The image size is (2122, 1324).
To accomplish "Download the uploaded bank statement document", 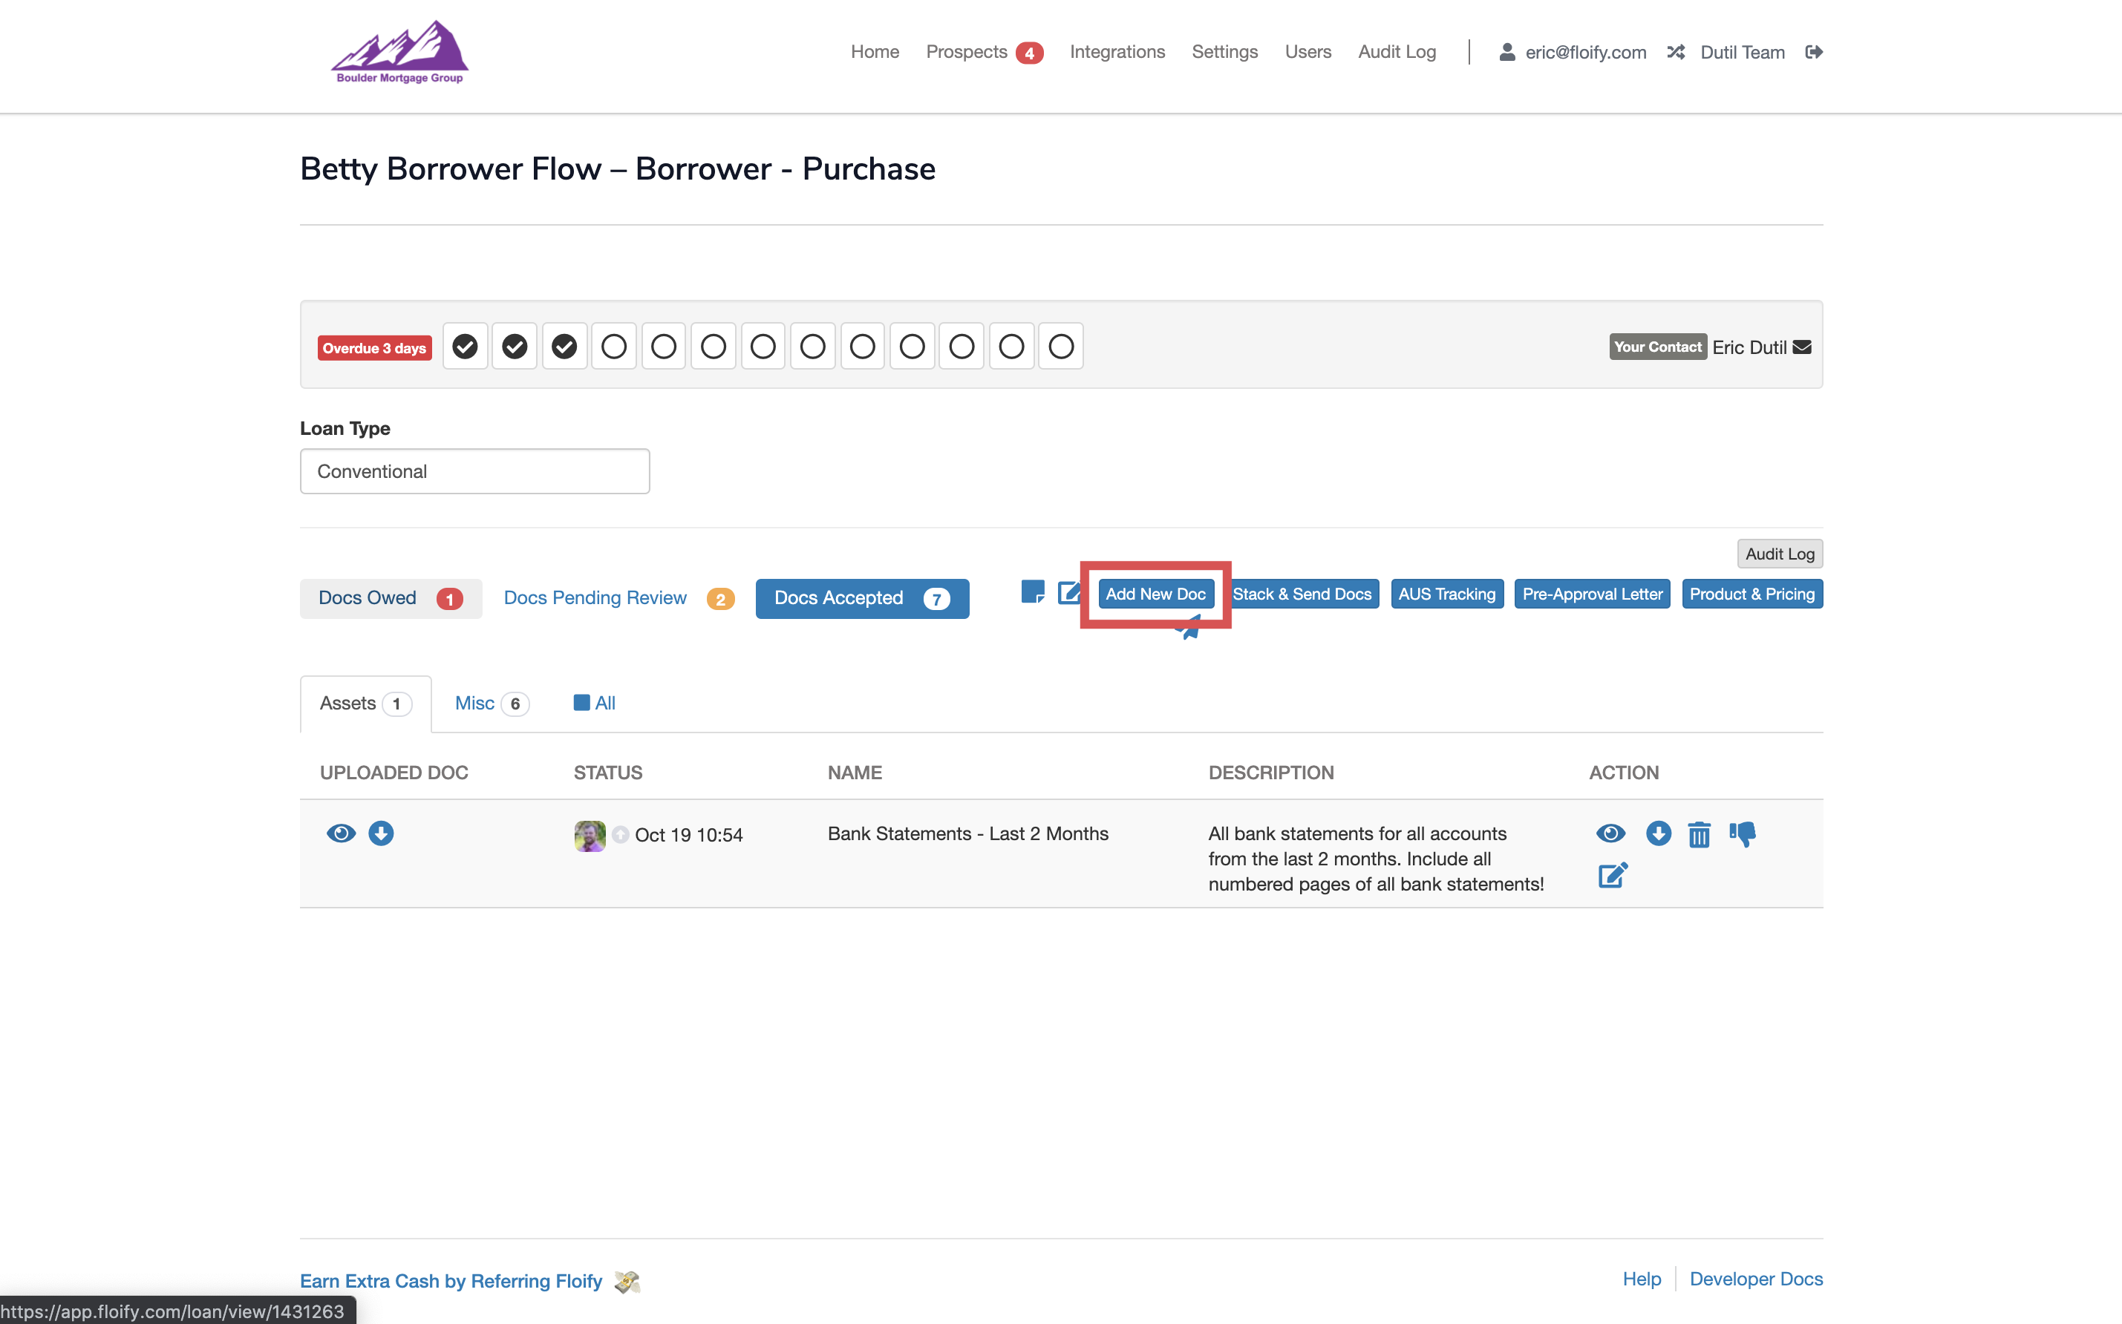I will click(381, 833).
